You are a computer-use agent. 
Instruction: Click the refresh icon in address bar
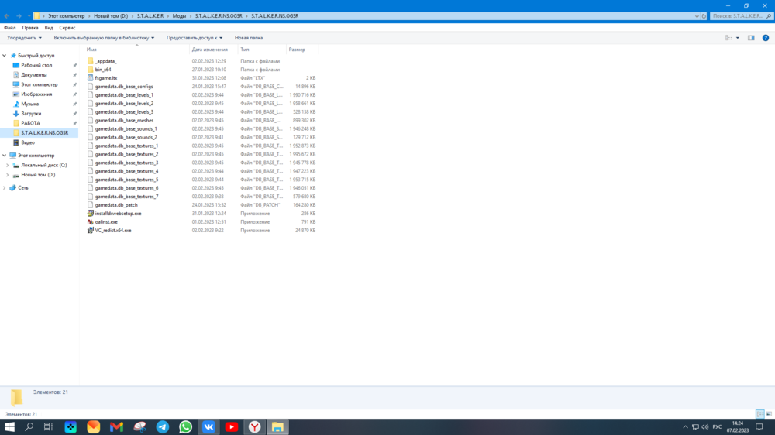pos(704,15)
